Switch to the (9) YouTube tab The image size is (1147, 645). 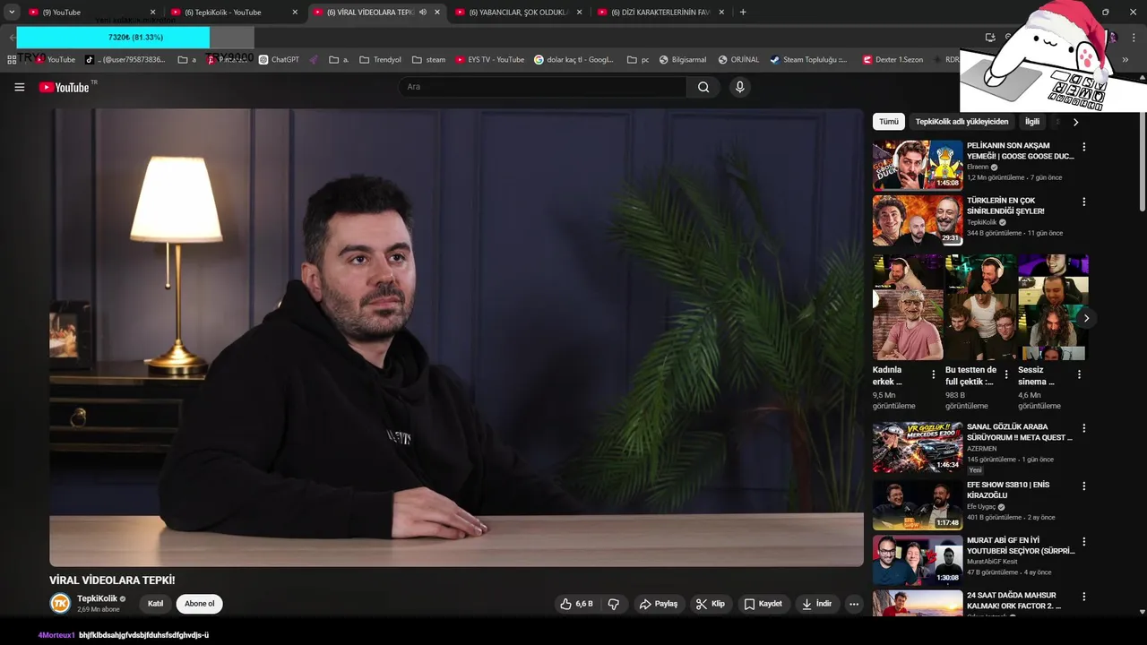(92, 13)
